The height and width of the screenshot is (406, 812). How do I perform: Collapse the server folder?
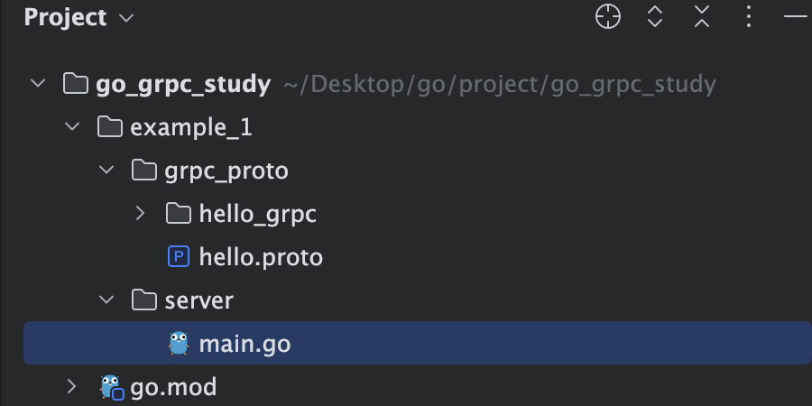click(x=106, y=300)
